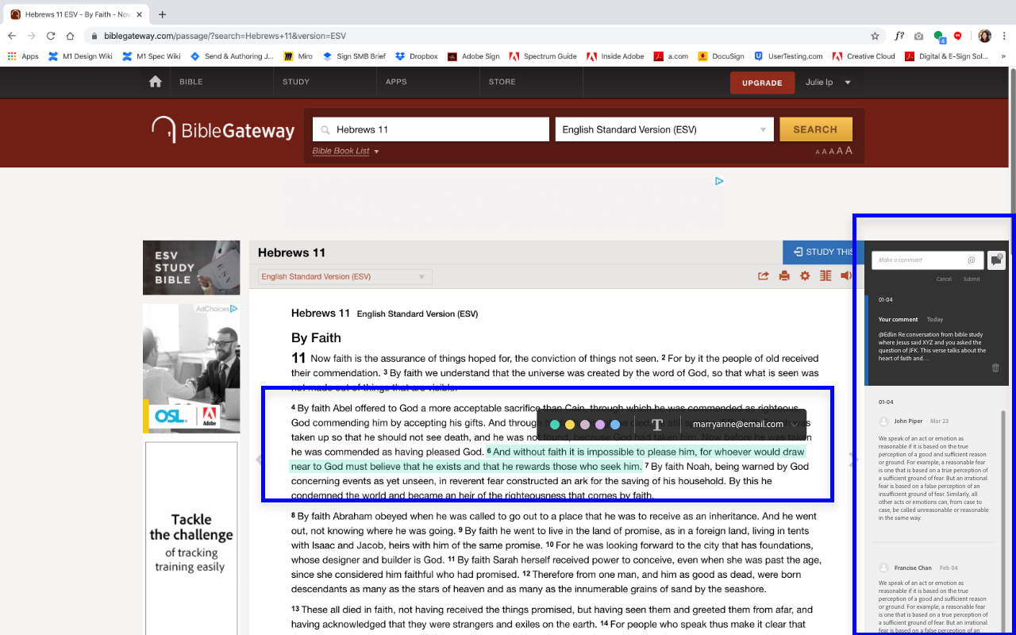Open a new browser tab
1016x635 pixels.
(x=162, y=14)
